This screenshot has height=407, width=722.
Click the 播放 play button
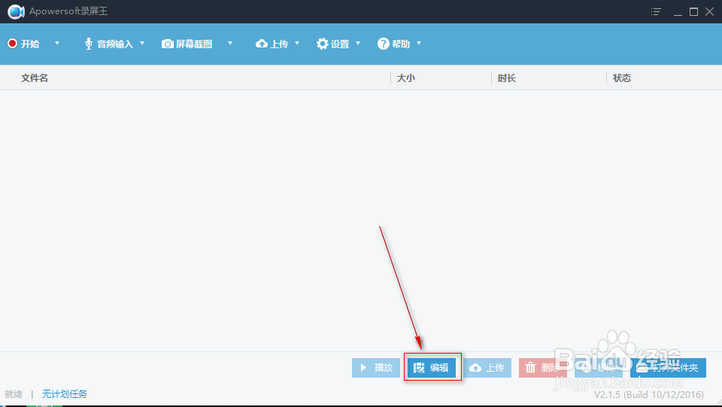376,367
